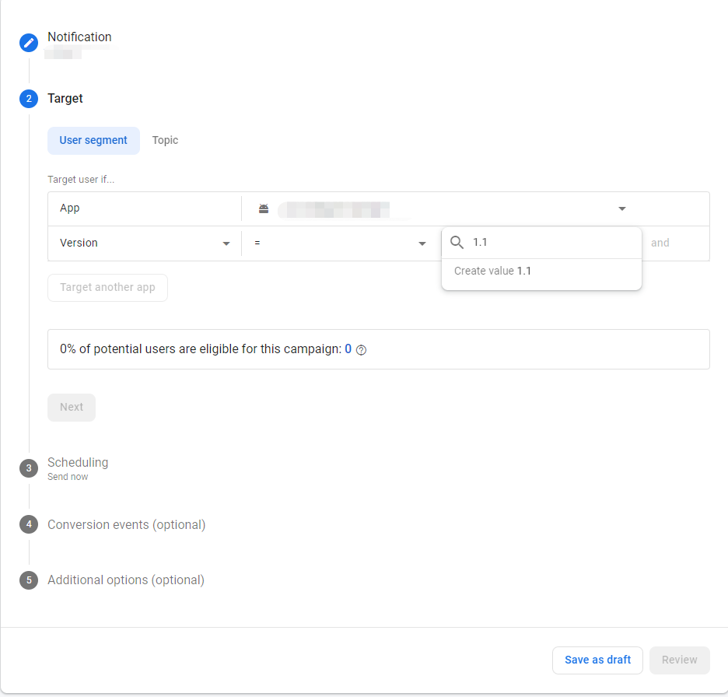
Task: Select the User segment tab
Action: (93, 140)
